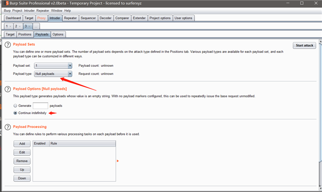Click the scrollbar up arrow
The width and height of the screenshot is (322, 192).
coord(321,41)
